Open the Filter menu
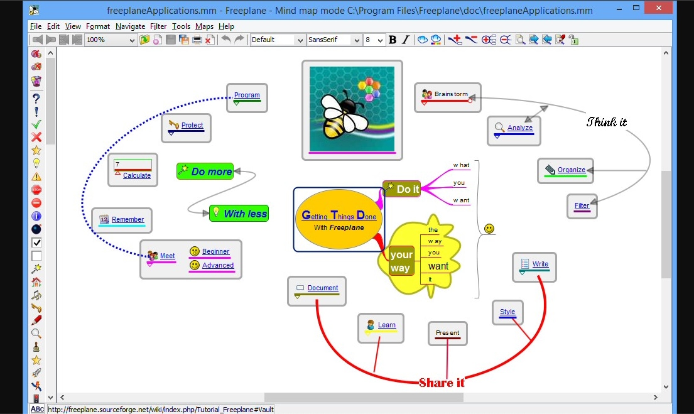 [x=158, y=26]
